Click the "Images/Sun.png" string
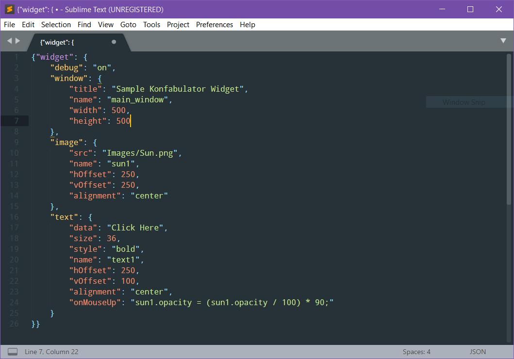 [x=140, y=153]
